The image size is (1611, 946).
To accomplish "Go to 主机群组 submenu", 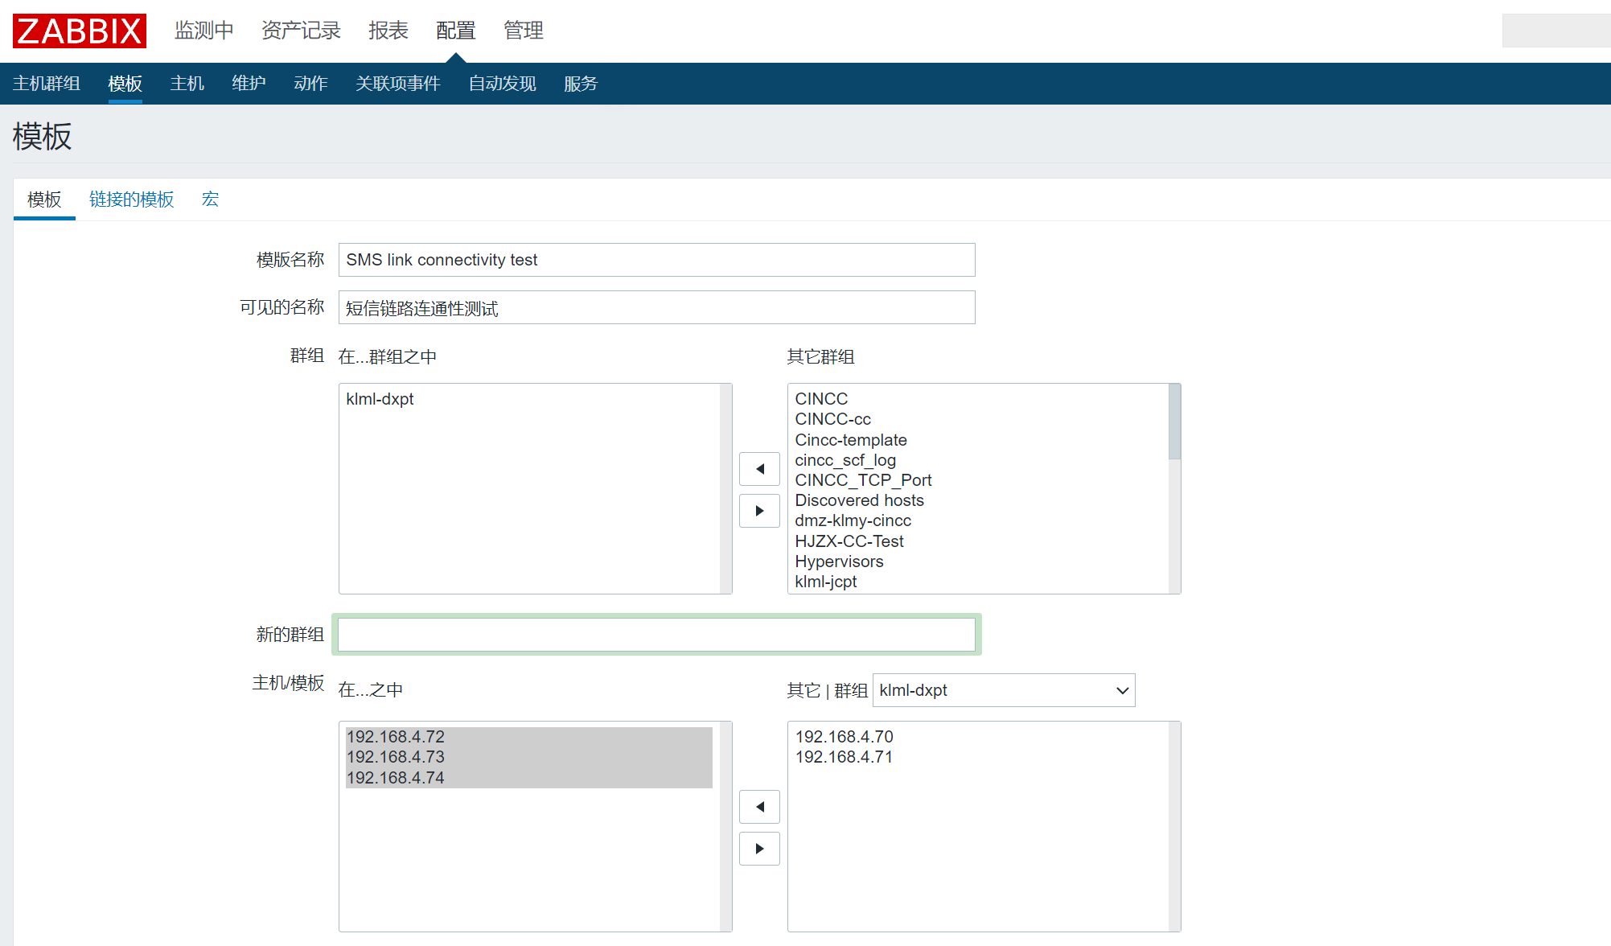I will [47, 84].
